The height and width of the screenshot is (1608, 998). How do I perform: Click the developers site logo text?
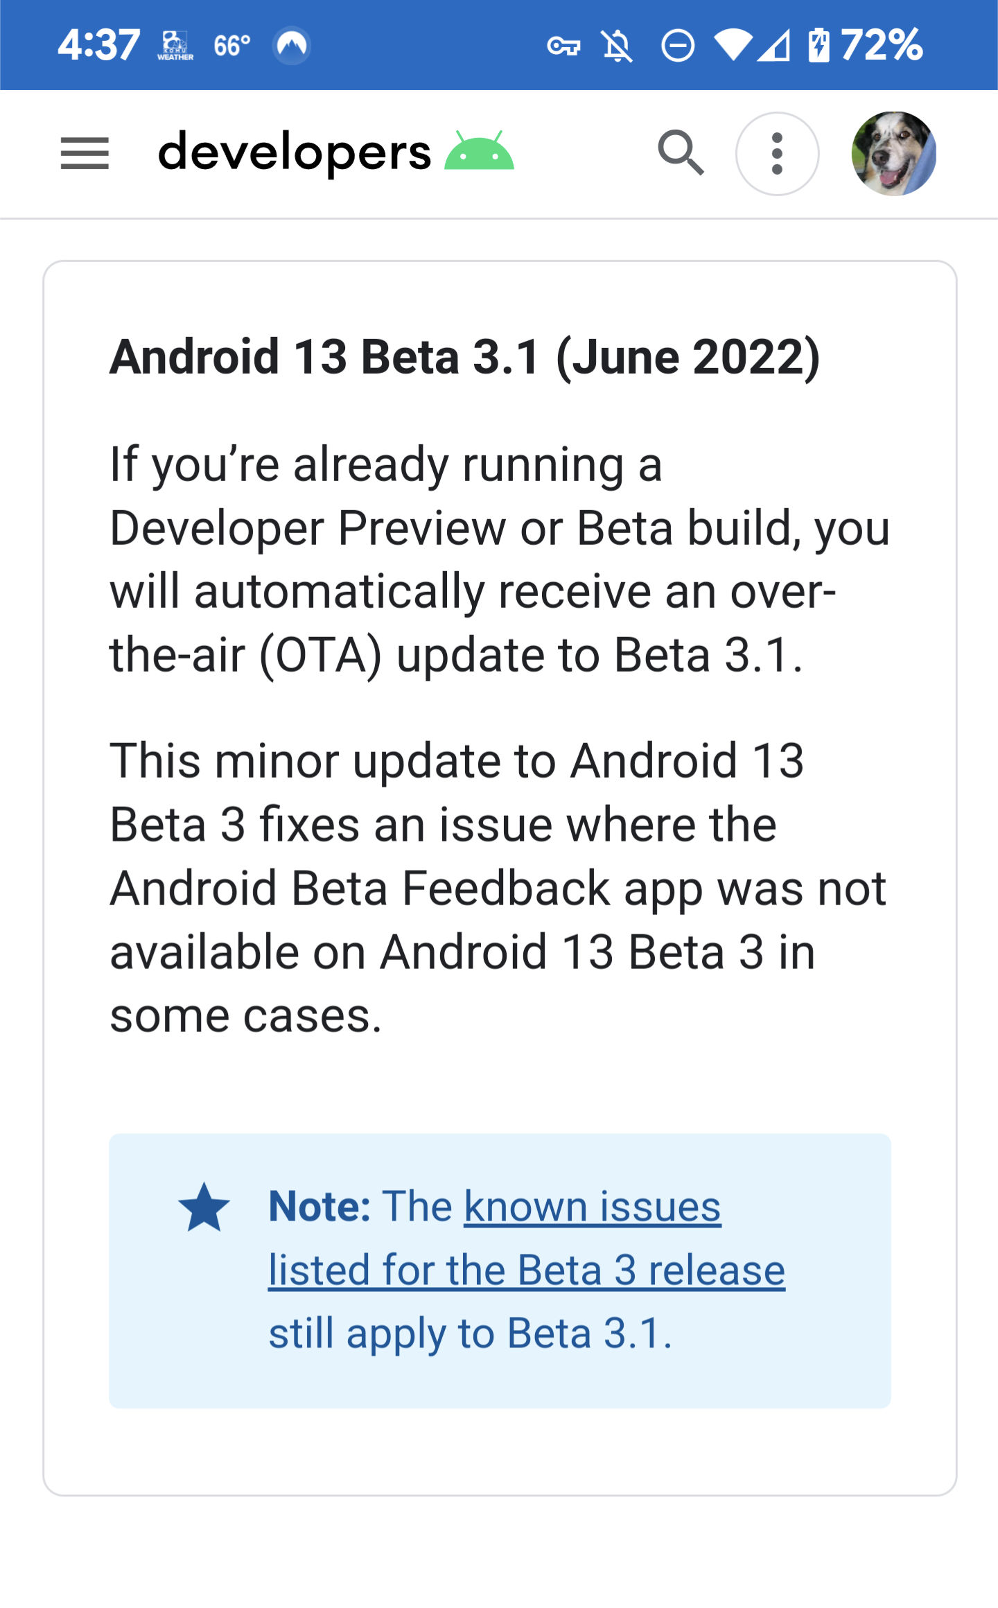coord(295,153)
